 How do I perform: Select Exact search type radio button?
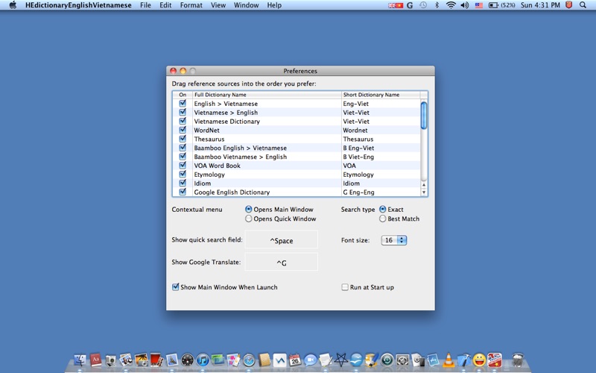point(383,209)
